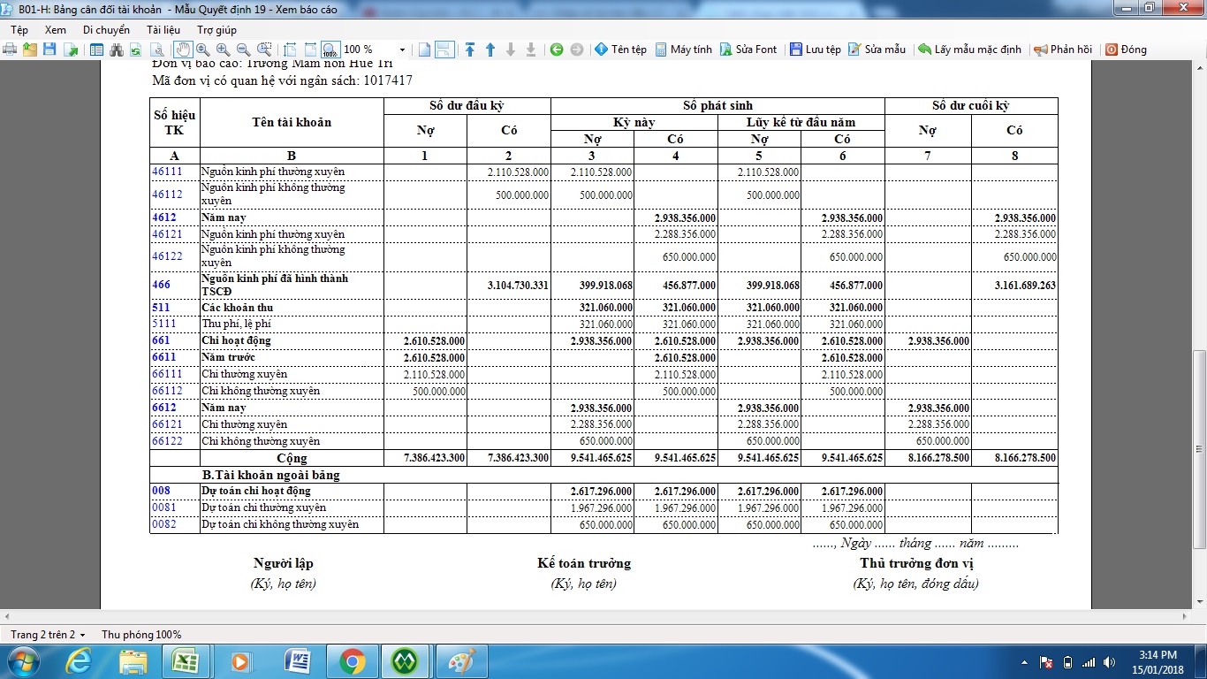Image resolution: width=1207 pixels, height=679 pixels.
Task: Go to the previous page arrow
Action: click(x=490, y=50)
